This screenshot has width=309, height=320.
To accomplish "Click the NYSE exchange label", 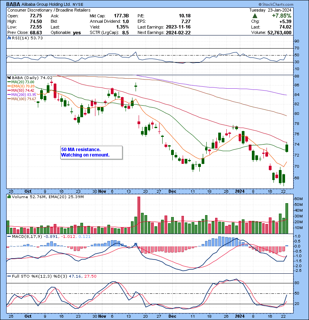I will pyautogui.click(x=78, y=4).
